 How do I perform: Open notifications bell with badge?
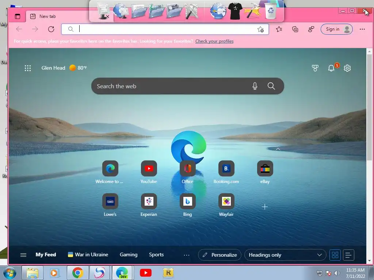tap(331, 68)
